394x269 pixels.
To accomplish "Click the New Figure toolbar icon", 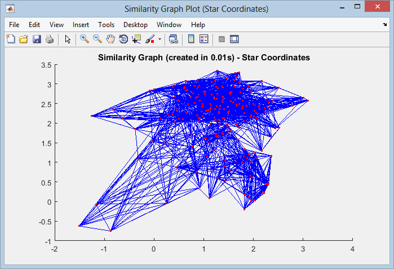I will (11, 39).
